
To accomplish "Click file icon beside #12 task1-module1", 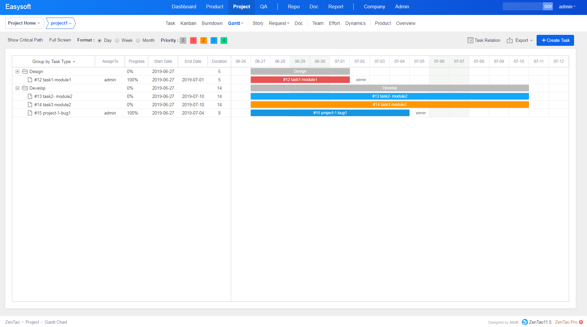I will pos(30,80).
